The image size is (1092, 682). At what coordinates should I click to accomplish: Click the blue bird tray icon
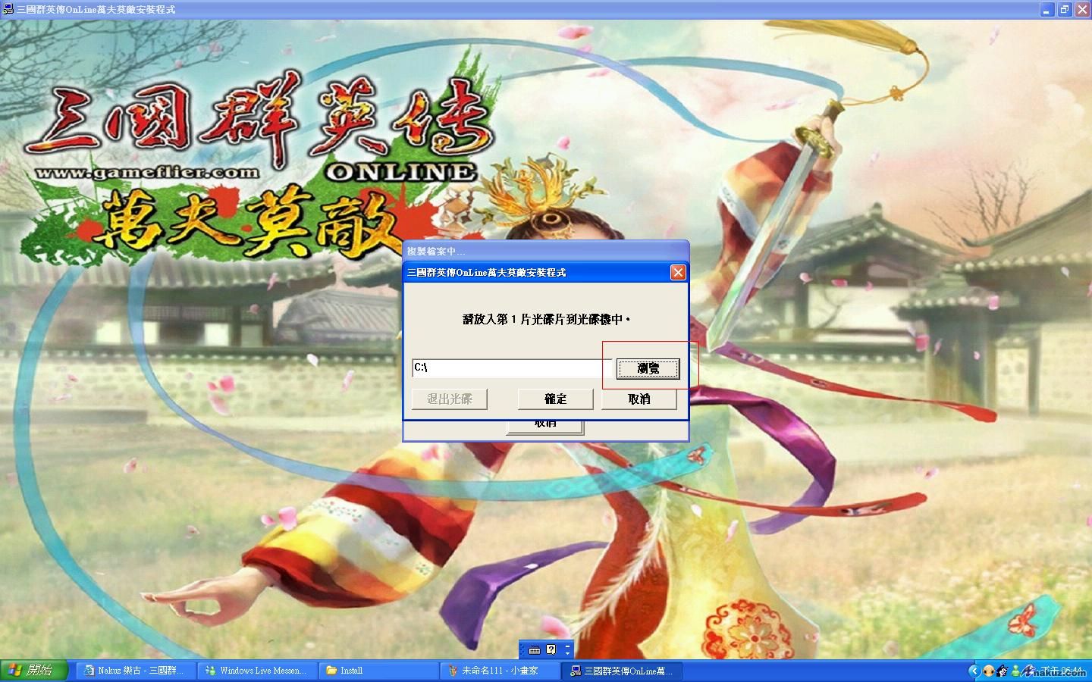point(1028,671)
